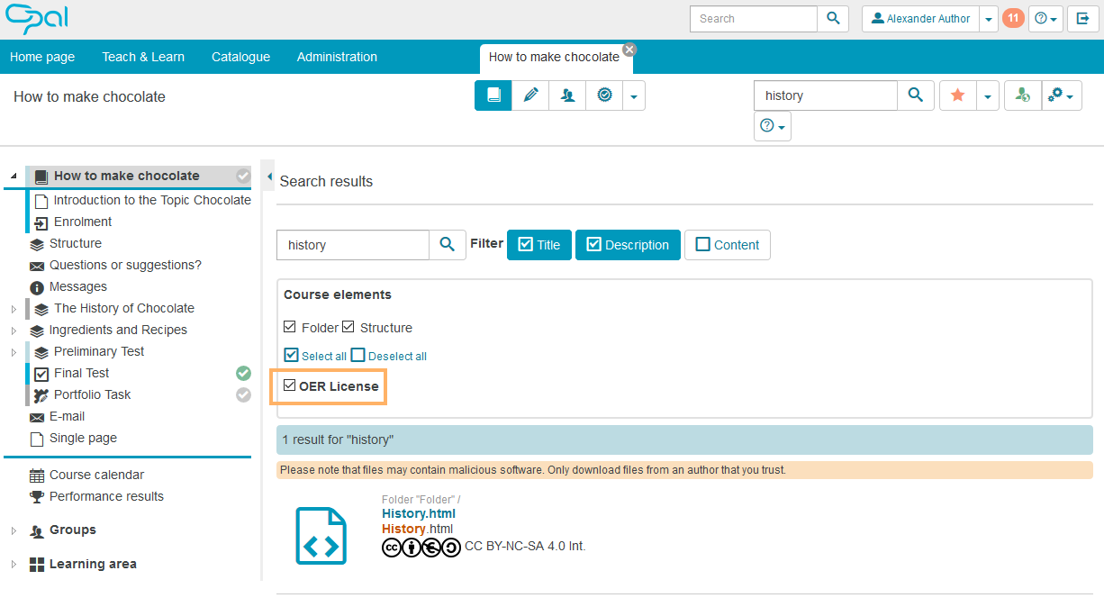The height and width of the screenshot is (616, 1104).
Task: Click the History.html file thumbnail icon
Action: click(321, 536)
